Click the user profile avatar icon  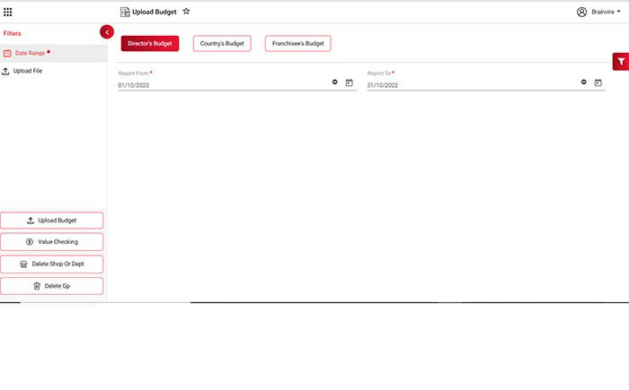coord(581,12)
